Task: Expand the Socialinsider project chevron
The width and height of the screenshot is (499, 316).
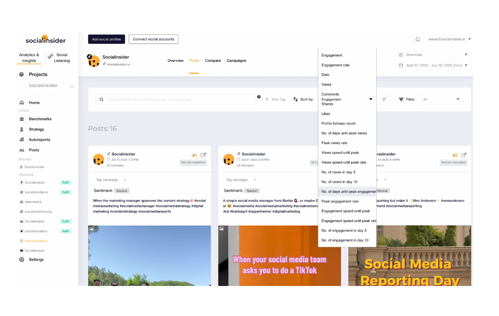Action: click(72, 86)
